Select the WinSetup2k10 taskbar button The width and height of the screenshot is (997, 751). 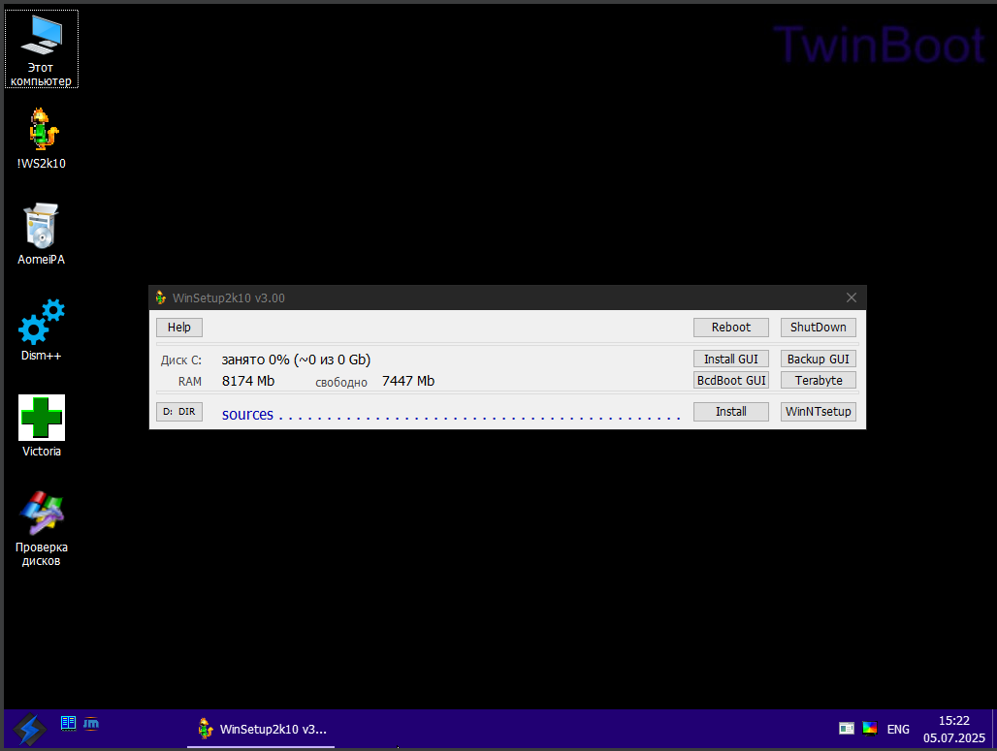[261, 729]
